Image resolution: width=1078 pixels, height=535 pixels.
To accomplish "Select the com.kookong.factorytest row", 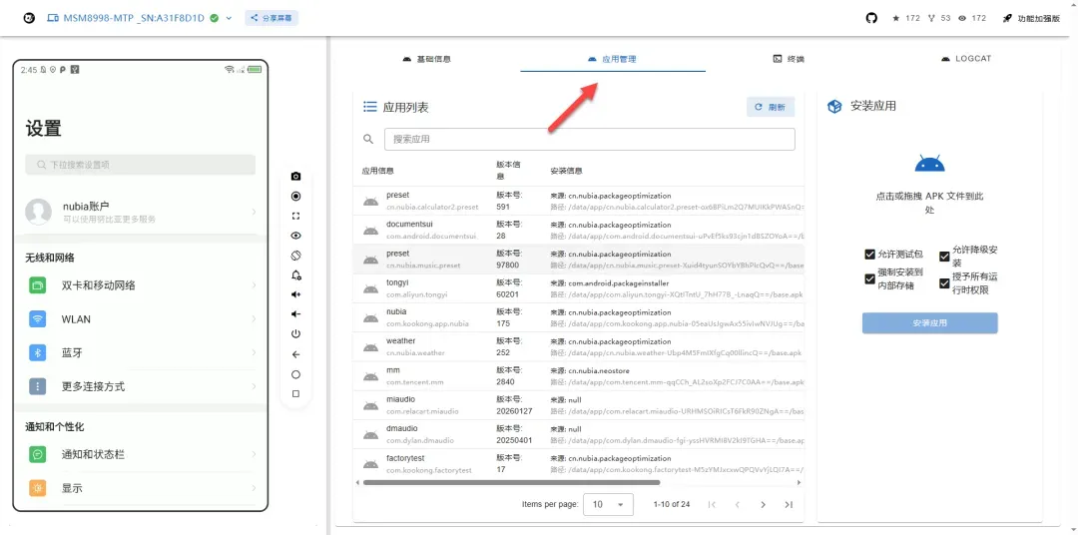I will (578, 464).
